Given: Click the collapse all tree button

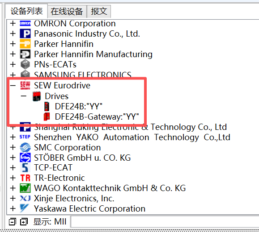Looking at the screenshot, I should pos(13,222).
